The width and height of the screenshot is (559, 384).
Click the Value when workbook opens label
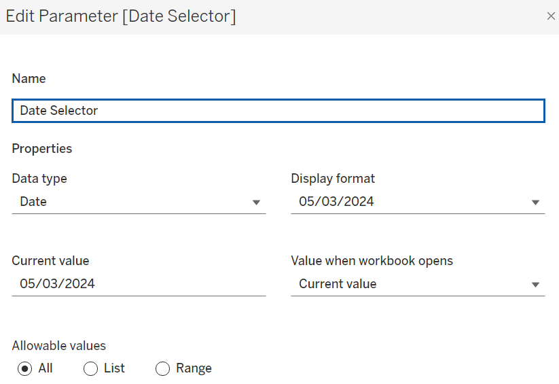click(x=372, y=261)
